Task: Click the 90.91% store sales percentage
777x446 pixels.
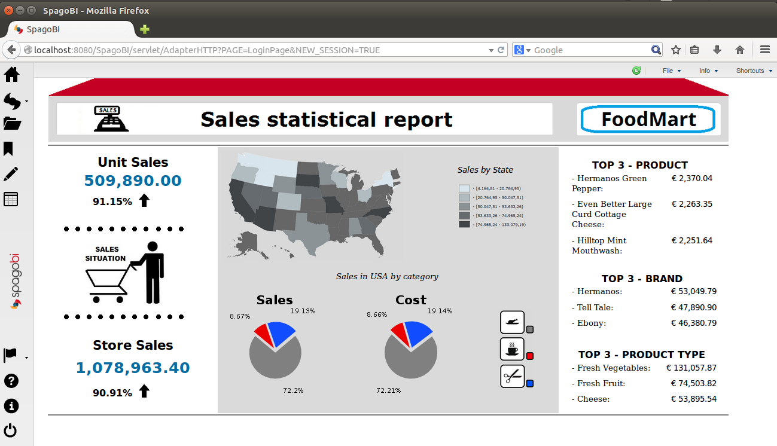Action: [112, 393]
